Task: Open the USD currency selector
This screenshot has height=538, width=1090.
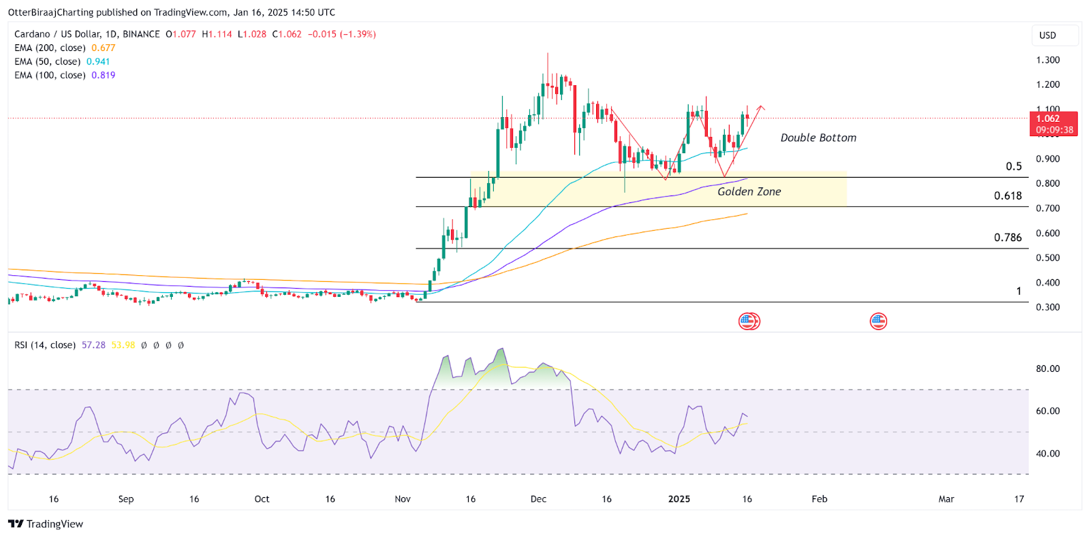Action: pyautogui.click(x=1055, y=35)
